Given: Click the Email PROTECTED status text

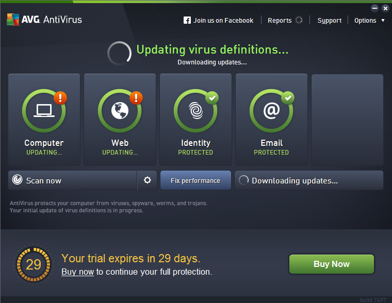Looking at the screenshot, I should coord(271,153).
